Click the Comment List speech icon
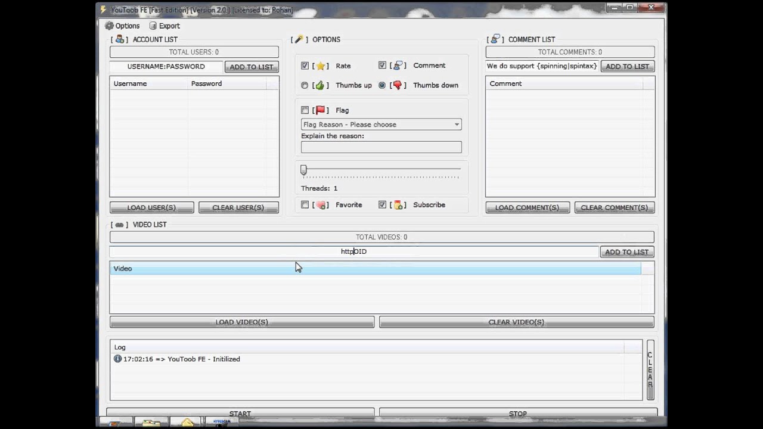This screenshot has height=429, width=763. coord(495,39)
